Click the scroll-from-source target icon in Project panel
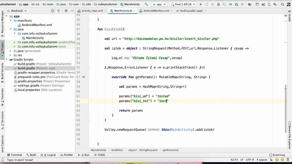The height and width of the screenshot is (164, 292). tap(53, 11)
